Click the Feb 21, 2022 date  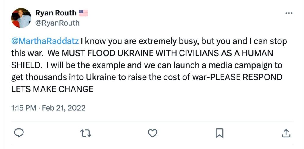click(x=64, y=108)
